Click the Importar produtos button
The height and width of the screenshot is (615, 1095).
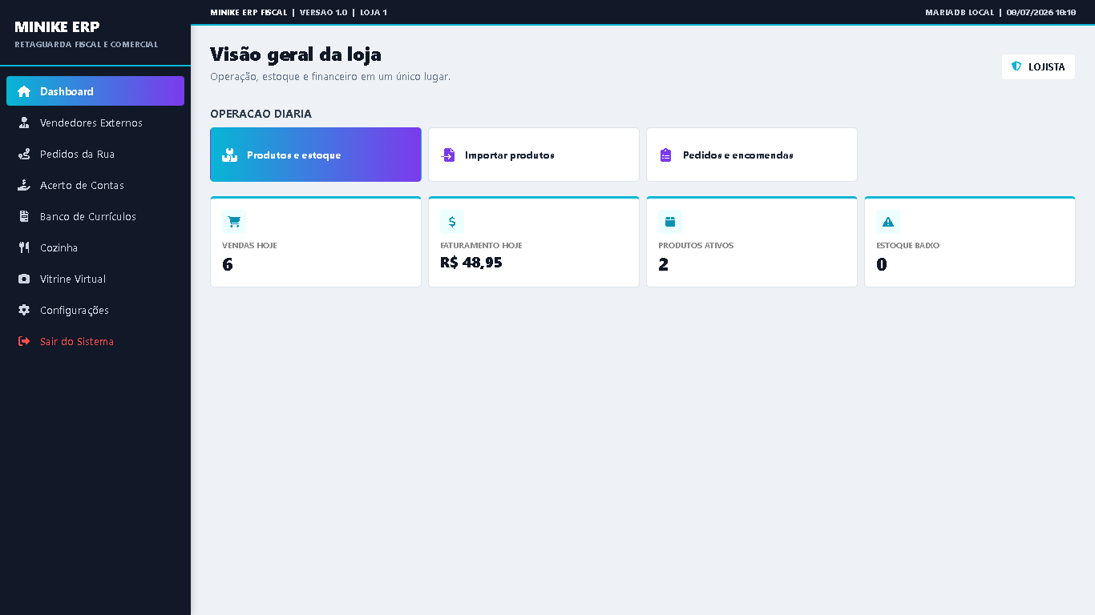[x=534, y=155]
